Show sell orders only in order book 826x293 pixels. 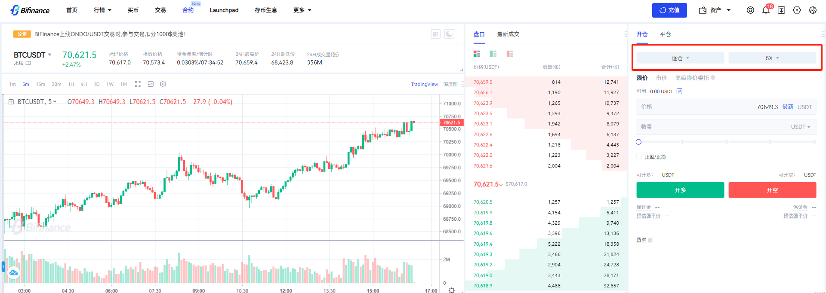[x=510, y=54]
